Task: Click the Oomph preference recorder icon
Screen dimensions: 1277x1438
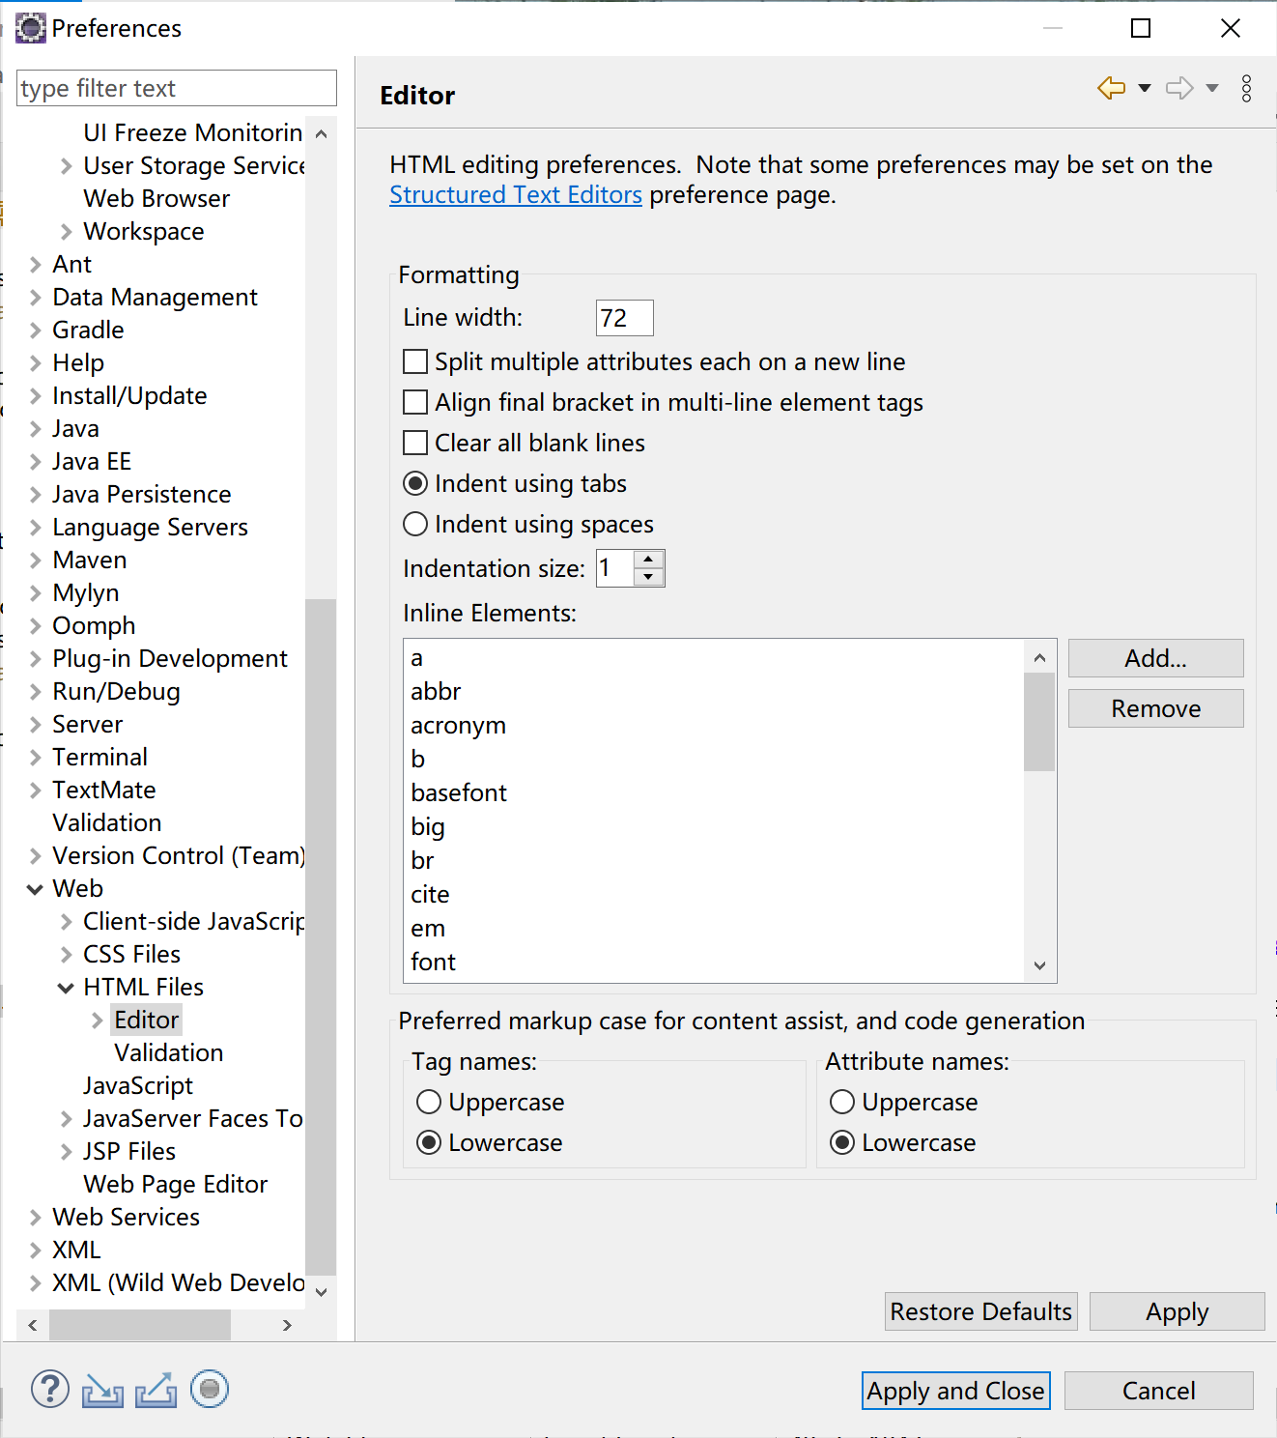Action: (x=210, y=1390)
